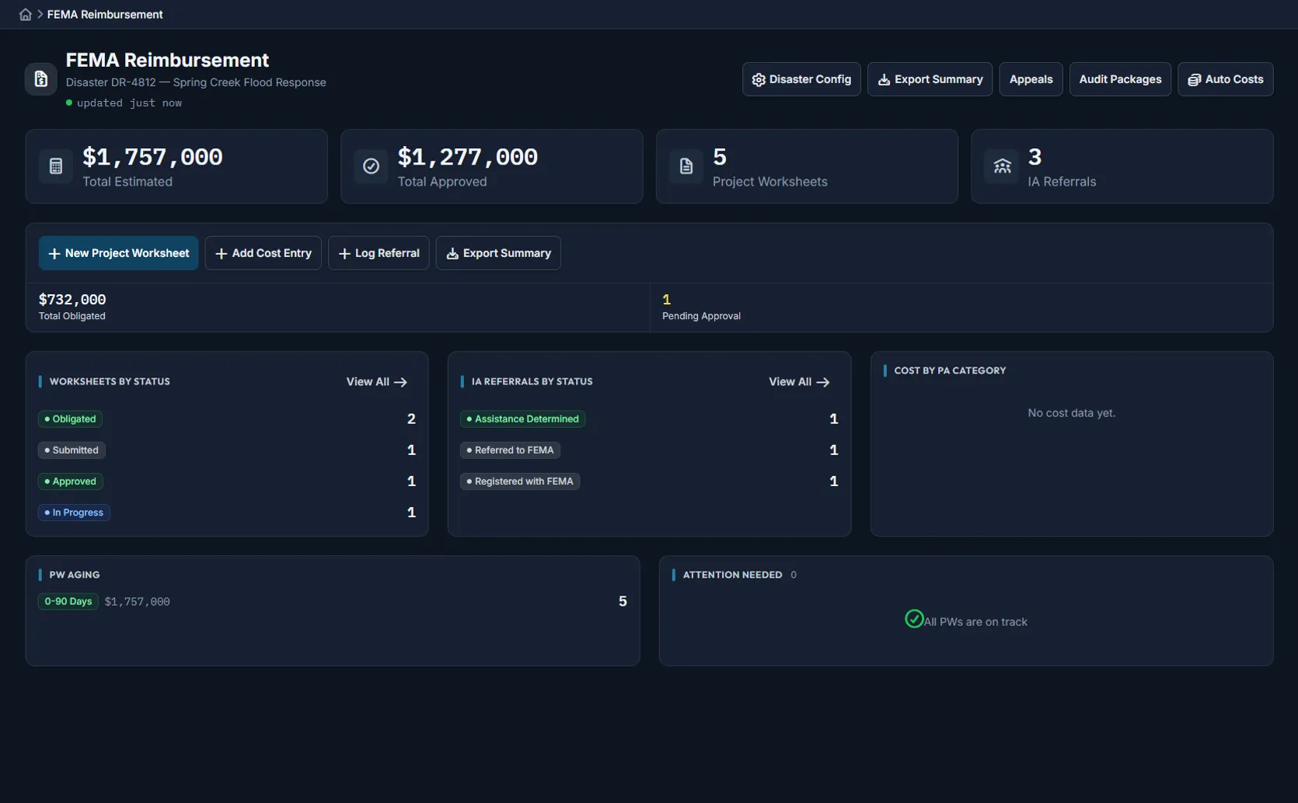Click the FEMA Reimbursement document icon in header
This screenshot has width=1298, height=803.
click(x=40, y=79)
